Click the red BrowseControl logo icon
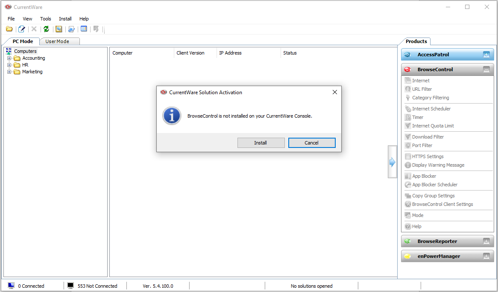Screen dimensions: 498x292 point(407,69)
